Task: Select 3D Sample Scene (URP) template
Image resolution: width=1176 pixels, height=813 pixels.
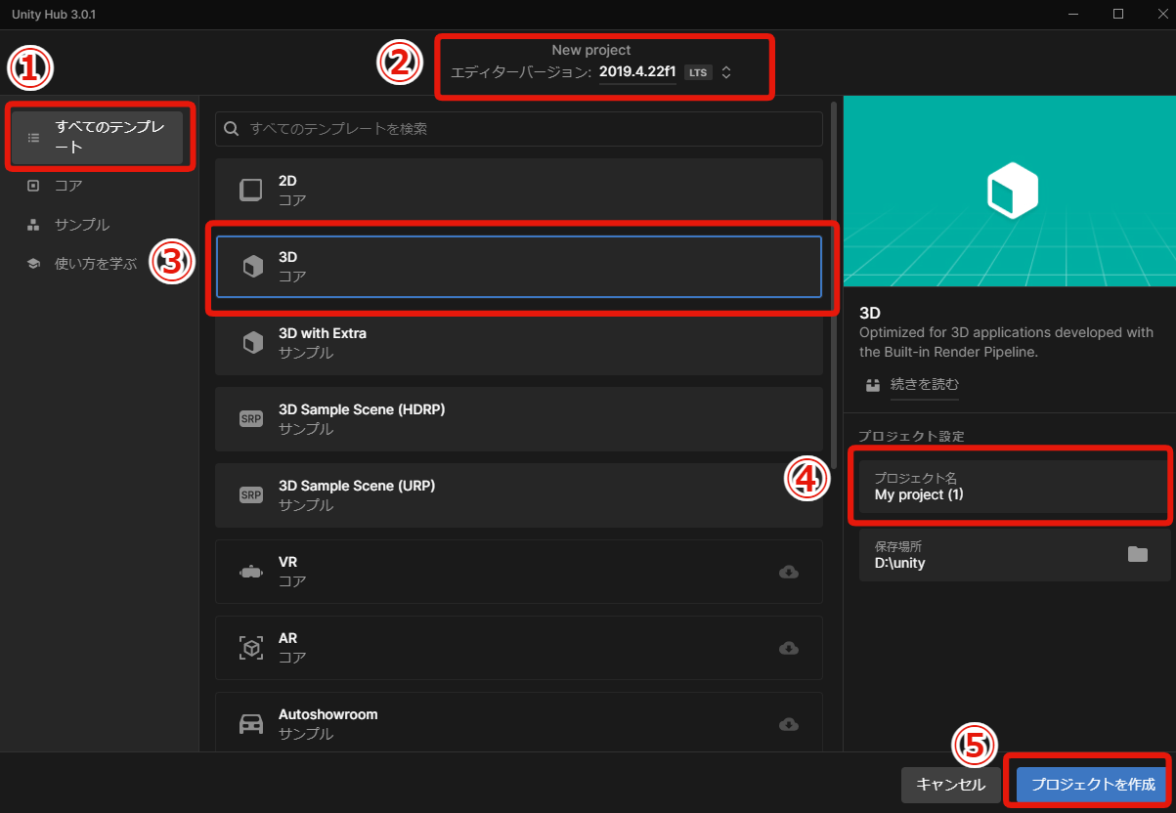Action: tap(519, 495)
